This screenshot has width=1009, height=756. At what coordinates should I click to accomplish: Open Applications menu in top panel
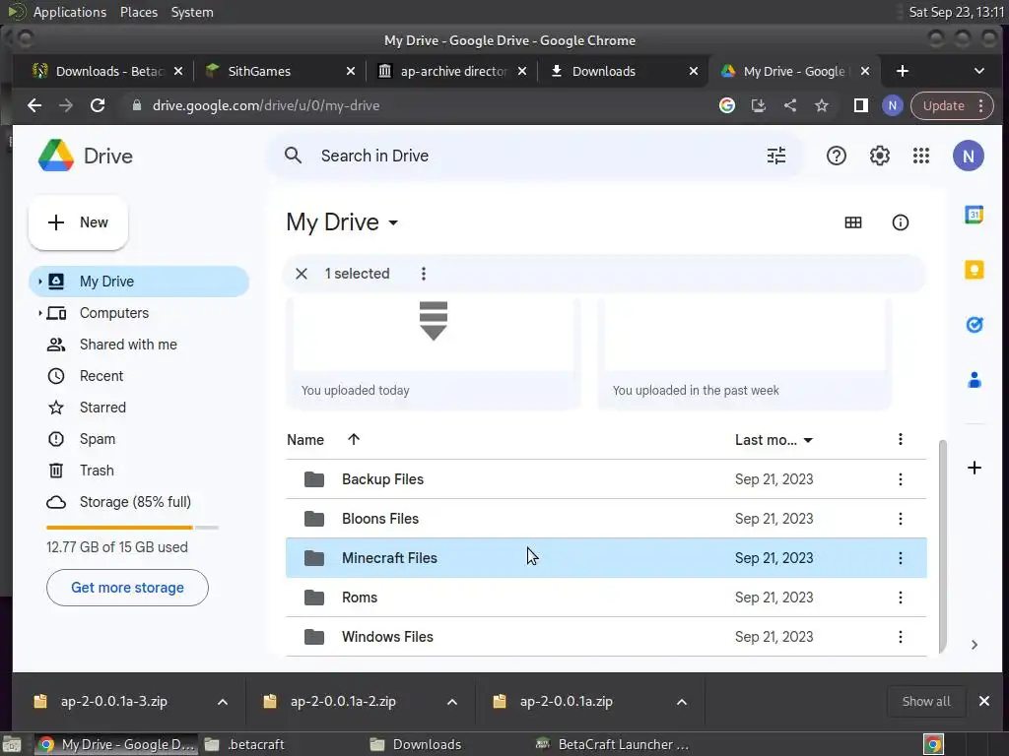point(70,12)
